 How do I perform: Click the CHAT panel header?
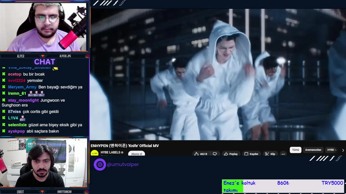tap(45, 62)
